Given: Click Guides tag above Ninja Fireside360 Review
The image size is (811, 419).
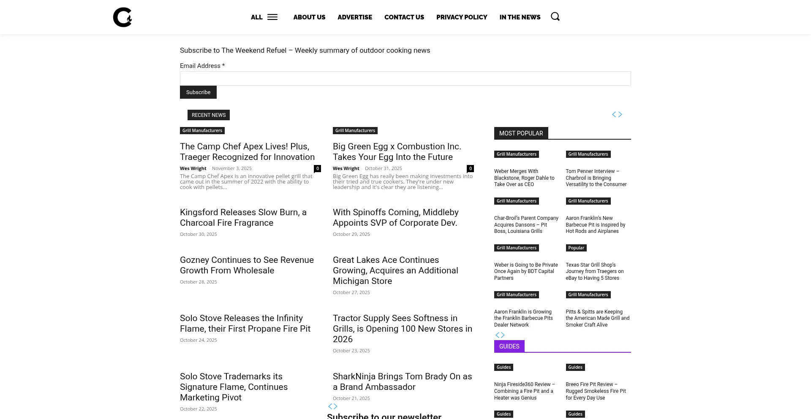Looking at the screenshot, I should [503, 368].
